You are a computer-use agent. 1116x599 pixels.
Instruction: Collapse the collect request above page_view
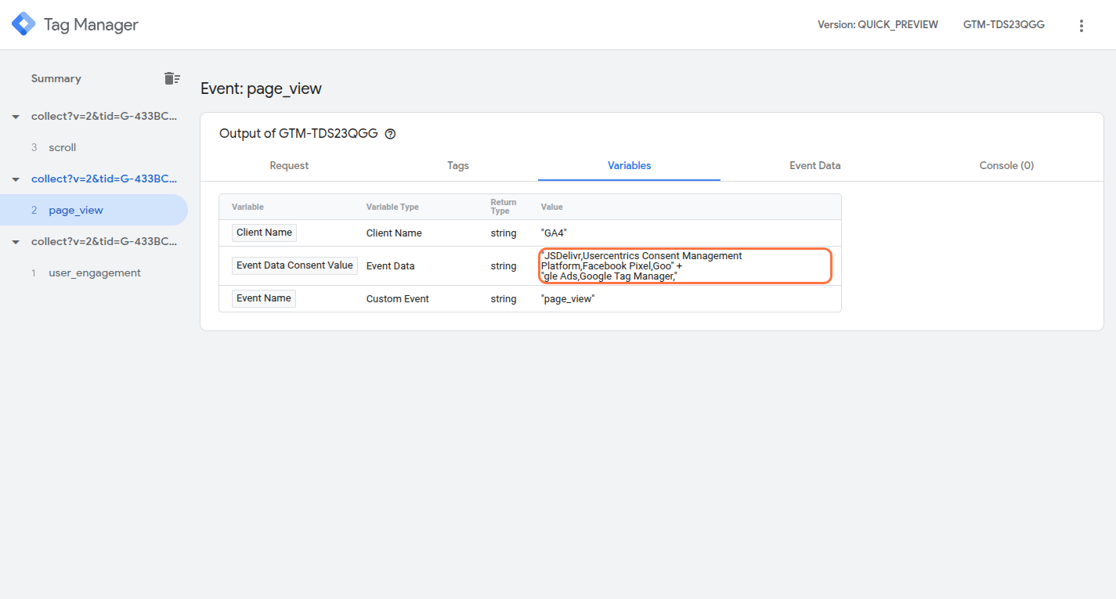[16, 179]
